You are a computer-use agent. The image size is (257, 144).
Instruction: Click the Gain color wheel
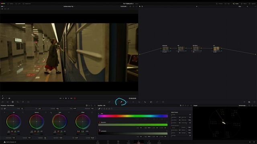(59, 122)
